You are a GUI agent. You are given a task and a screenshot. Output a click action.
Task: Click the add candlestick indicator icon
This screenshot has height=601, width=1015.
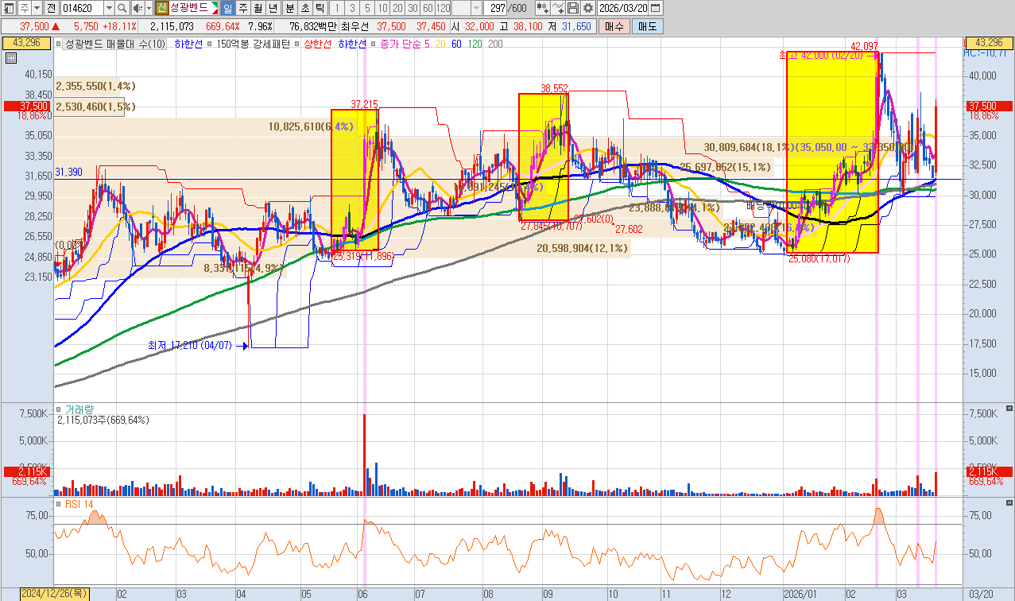[543, 8]
